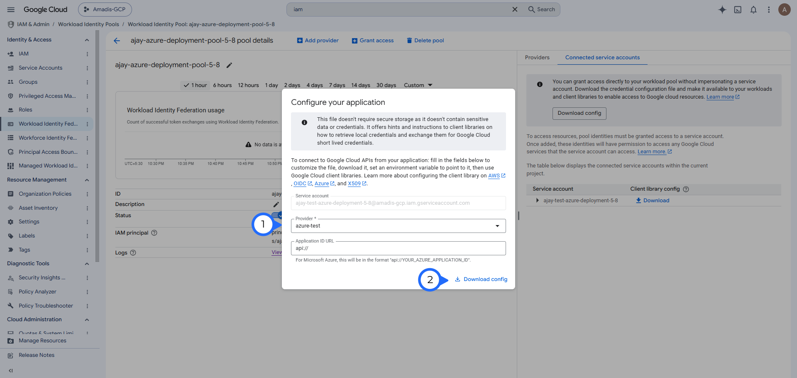
Task: Switch to Connected service accounts tab
Action: click(x=602, y=58)
